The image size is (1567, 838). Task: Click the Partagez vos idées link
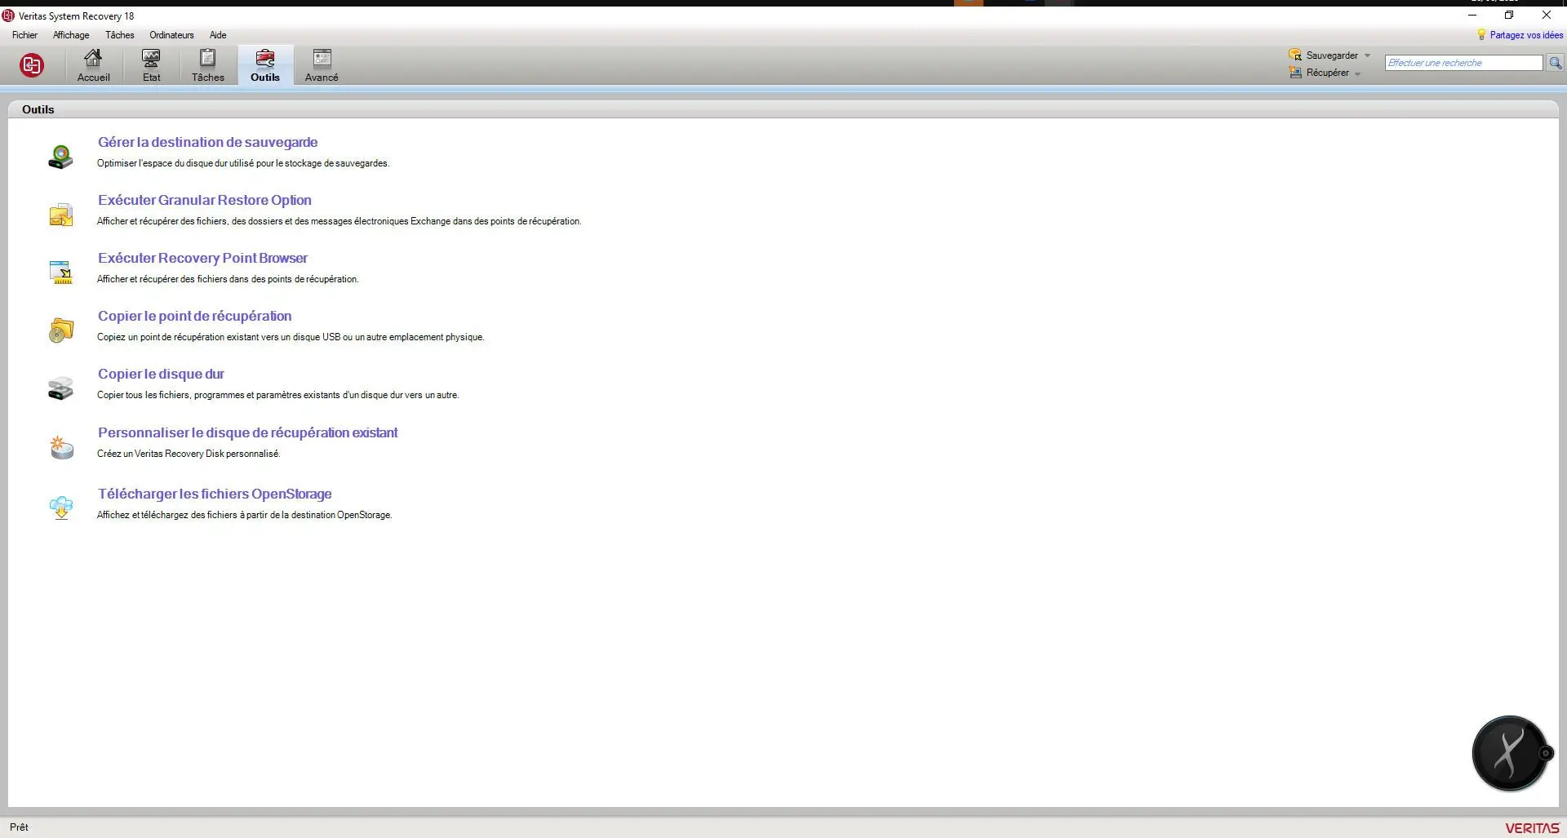point(1526,35)
